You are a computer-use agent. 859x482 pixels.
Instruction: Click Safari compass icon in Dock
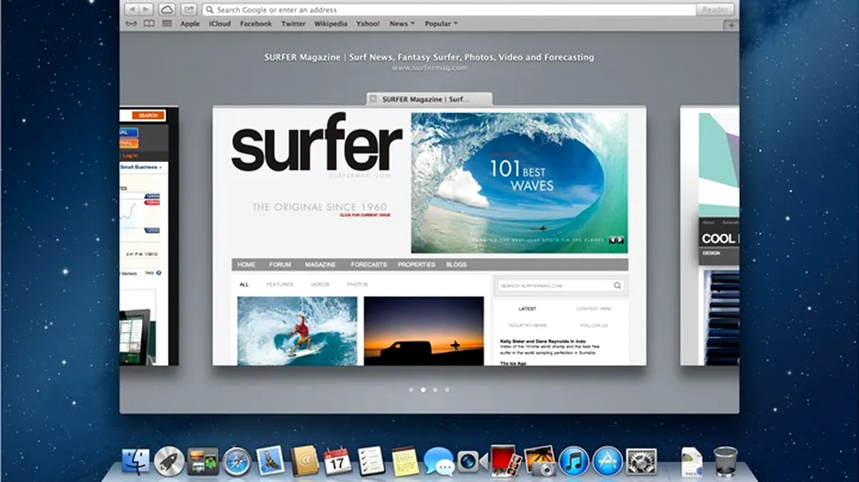[x=237, y=461]
